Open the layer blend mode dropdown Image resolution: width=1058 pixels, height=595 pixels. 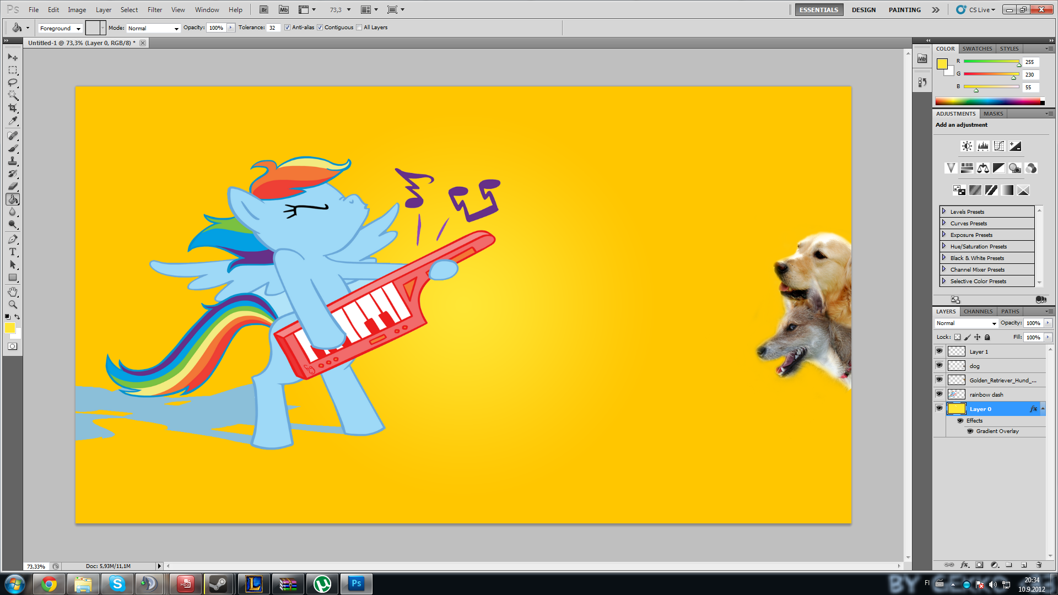[967, 323]
